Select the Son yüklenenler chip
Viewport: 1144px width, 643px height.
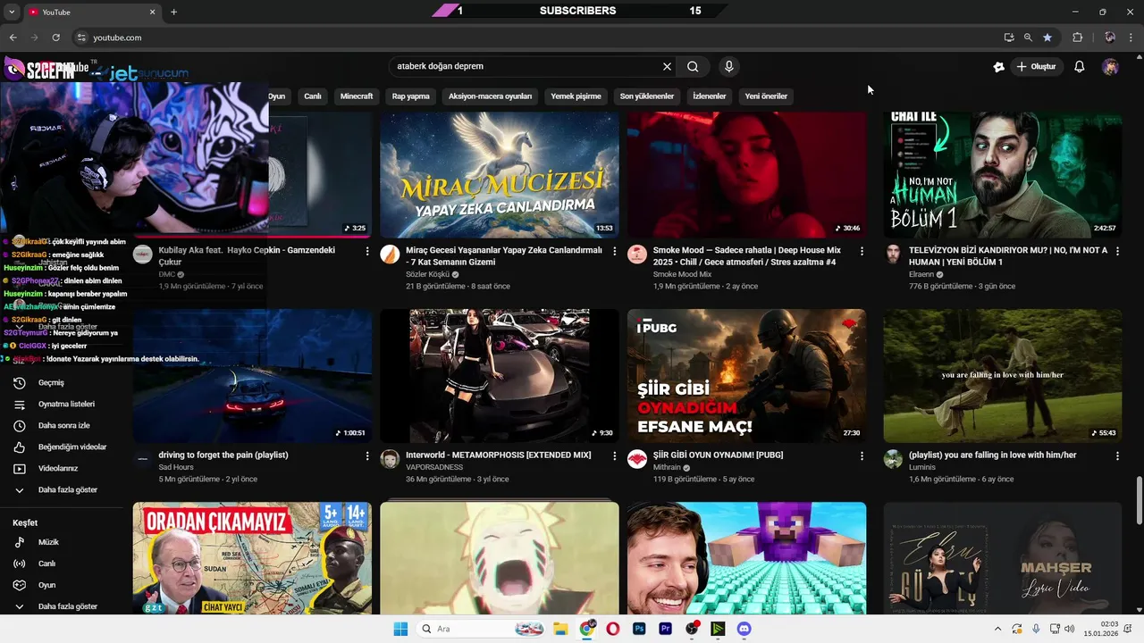(x=647, y=96)
